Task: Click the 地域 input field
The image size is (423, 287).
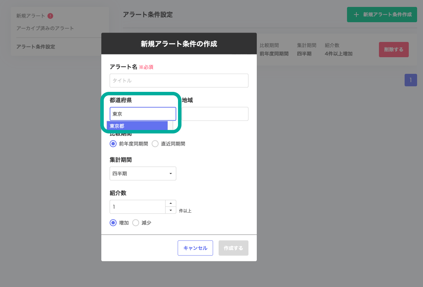Action: coord(215,114)
